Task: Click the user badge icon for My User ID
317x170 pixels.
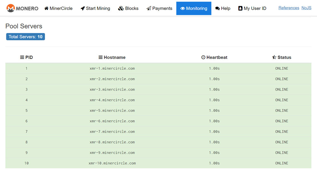Action: click(240, 9)
